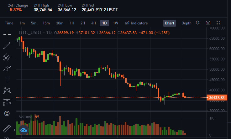Select the text annotation tool
This screenshot has width=231, height=139.
click(x=7, y=80)
